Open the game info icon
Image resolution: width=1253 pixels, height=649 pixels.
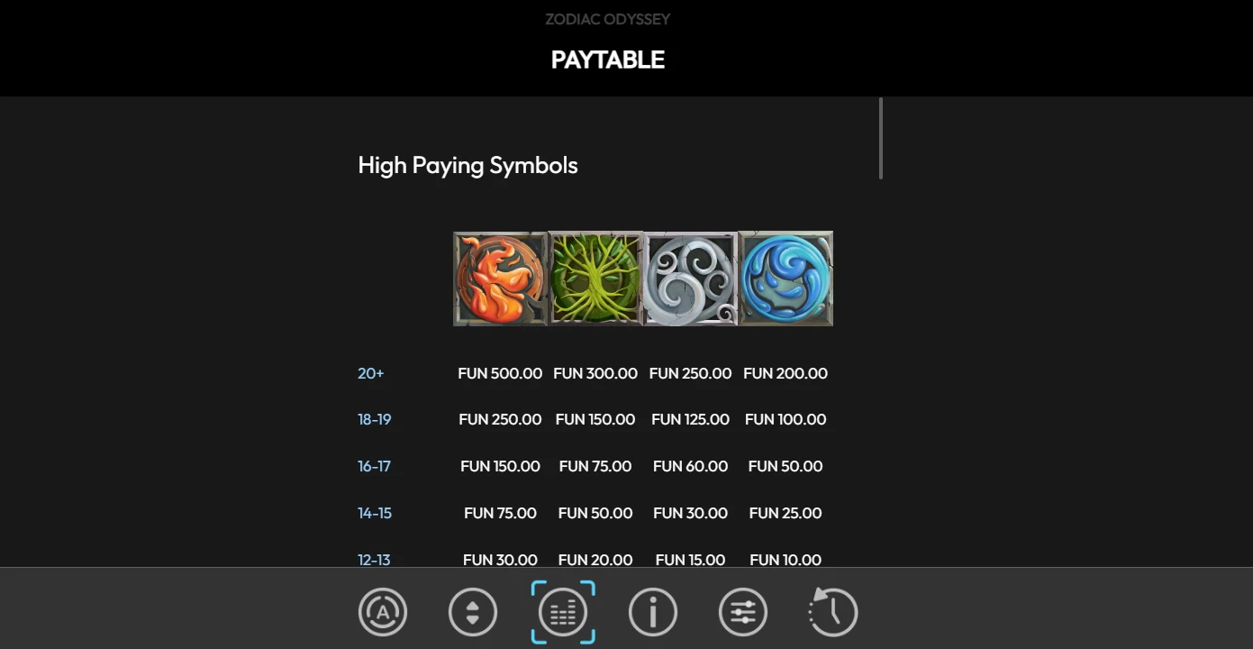653,612
